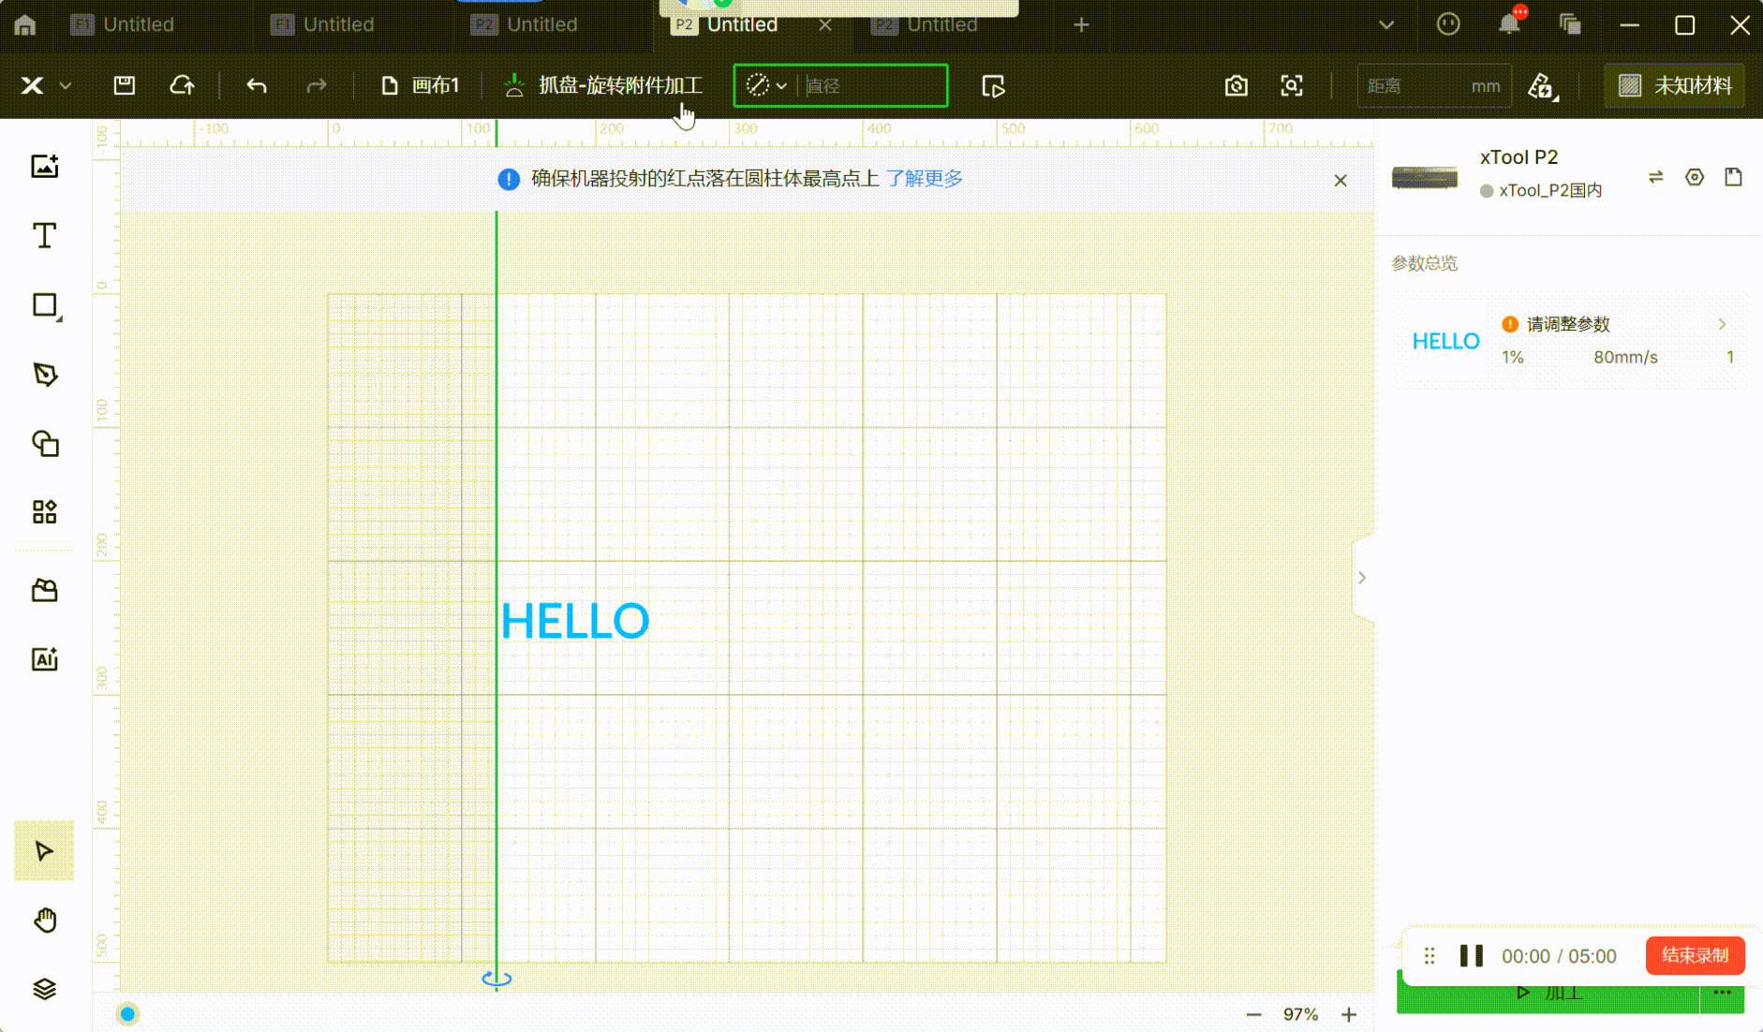
Task: Switch device connection icon
Action: [x=1656, y=177]
